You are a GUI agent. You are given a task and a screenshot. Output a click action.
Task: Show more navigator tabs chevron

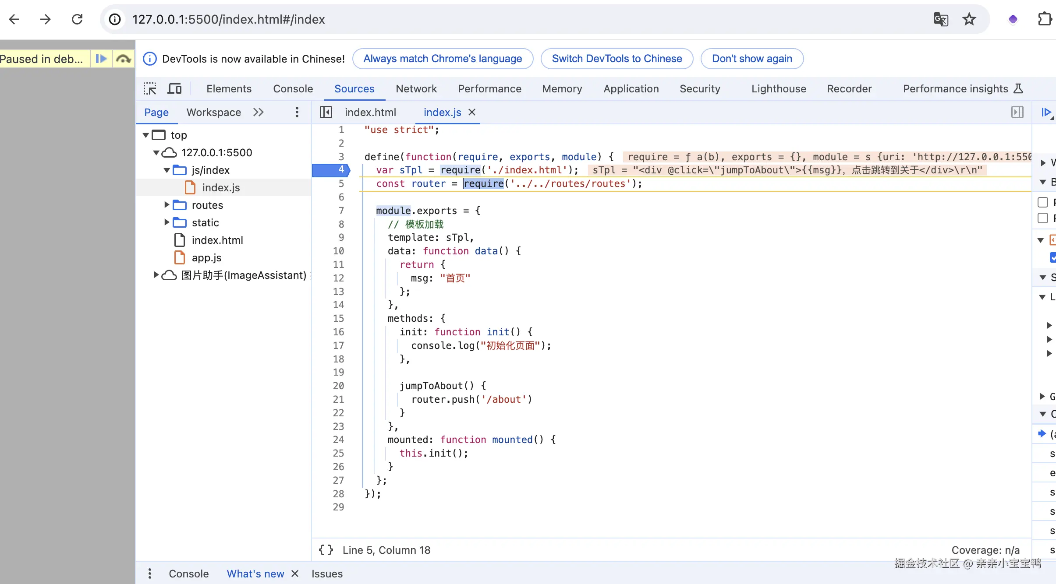(x=259, y=113)
